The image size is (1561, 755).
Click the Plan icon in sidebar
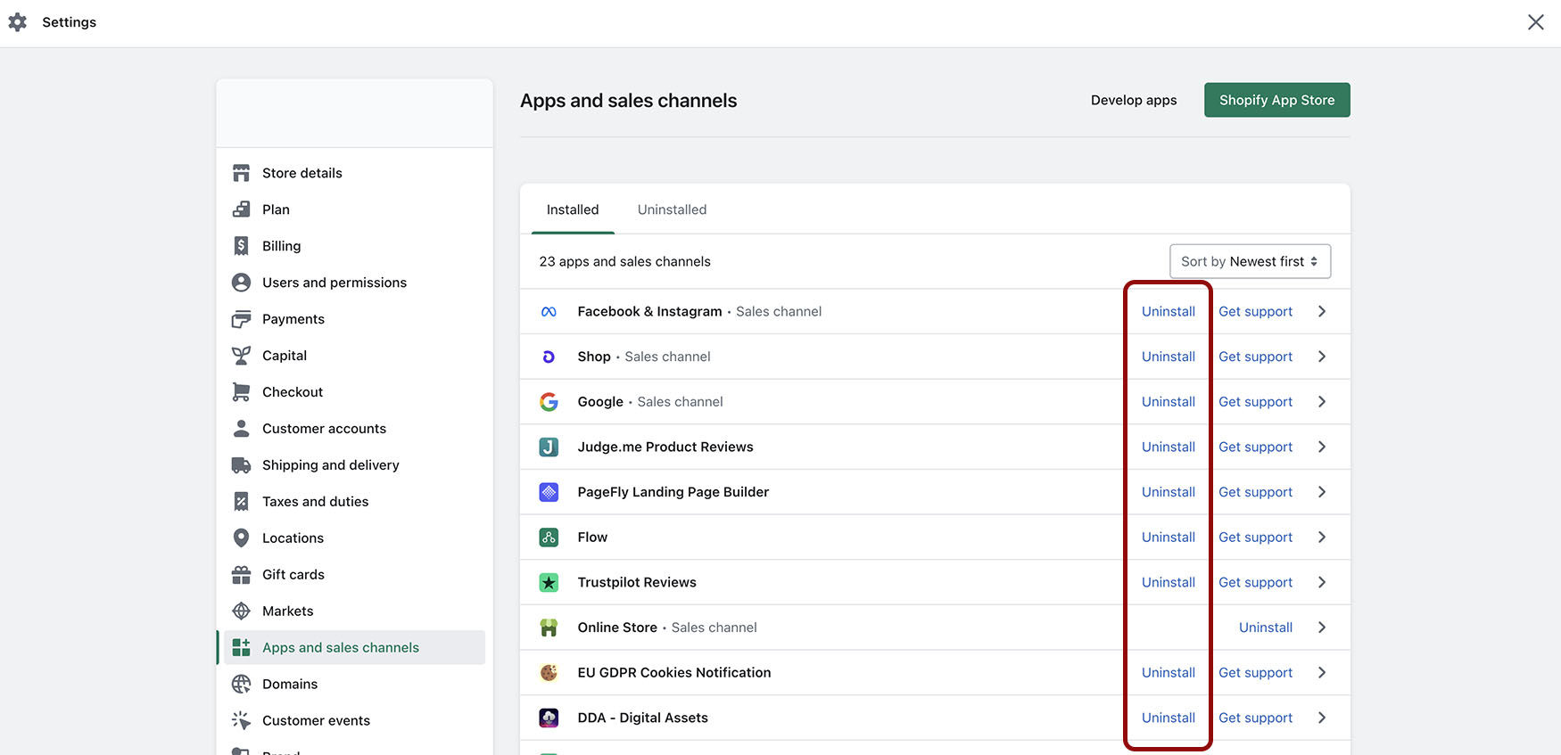tap(241, 209)
